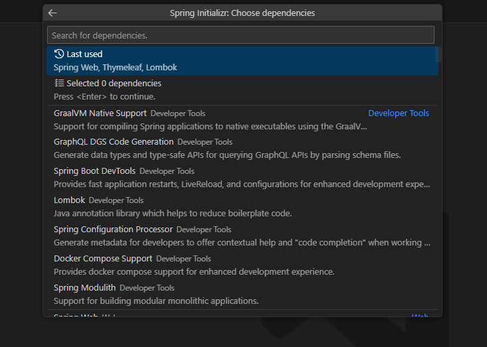Image resolution: width=487 pixels, height=347 pixels.
Task: Select GraalVM Native Support dependency
Action: point(243,119)
